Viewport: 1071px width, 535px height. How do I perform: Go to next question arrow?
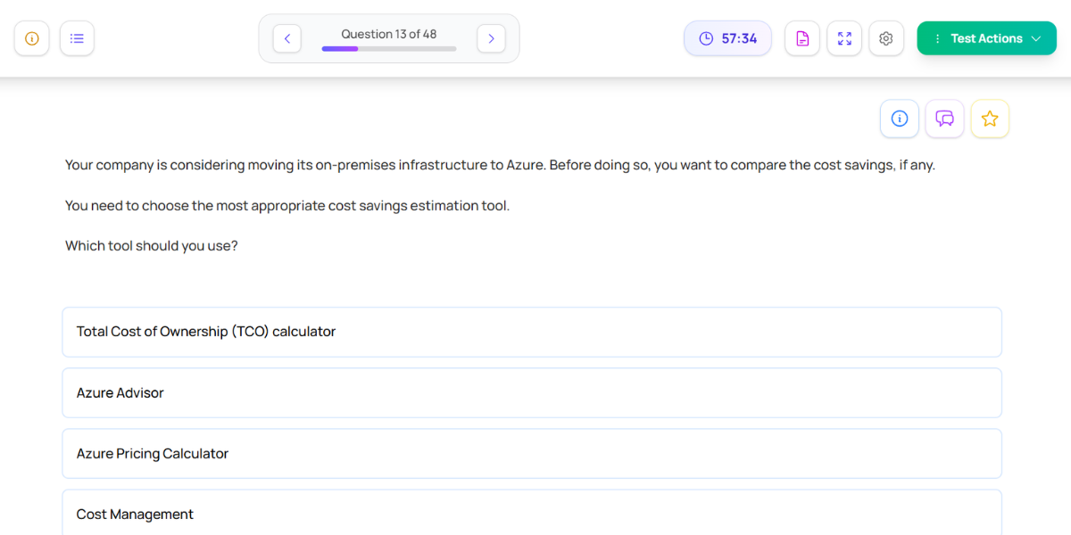click(491, 38)
